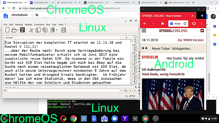Open the Run menu

[48, 25]
